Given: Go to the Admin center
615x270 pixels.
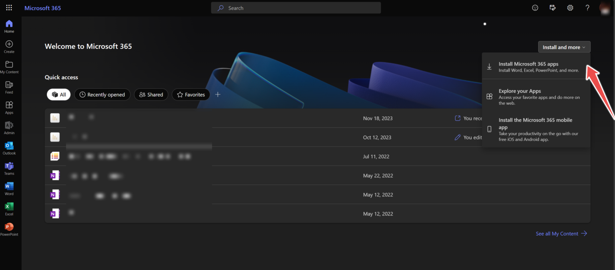Looking at the screenshot, I should coord(9,127).
